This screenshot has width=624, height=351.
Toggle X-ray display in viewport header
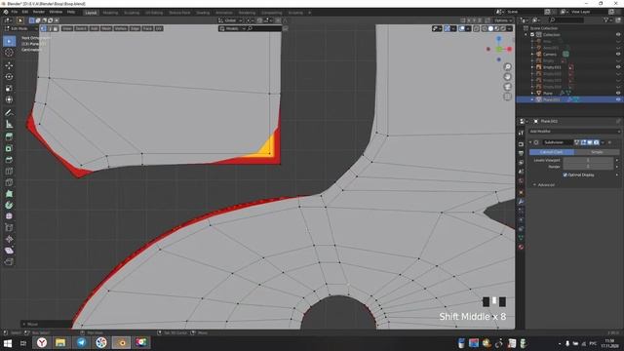(x=477, y=28)
